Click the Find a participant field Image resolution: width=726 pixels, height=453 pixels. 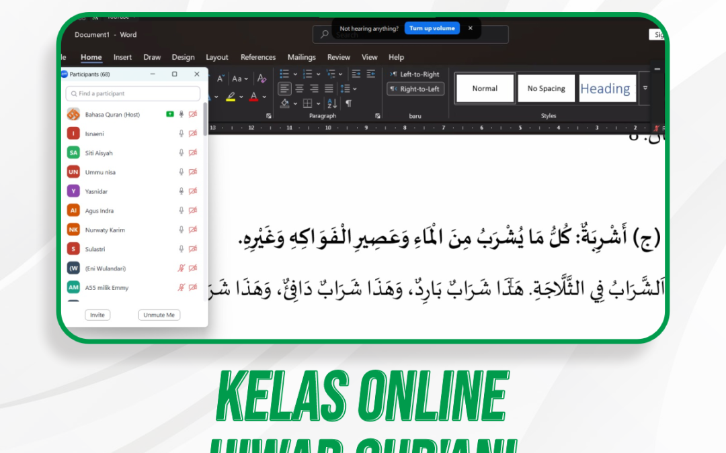[133, 93]
